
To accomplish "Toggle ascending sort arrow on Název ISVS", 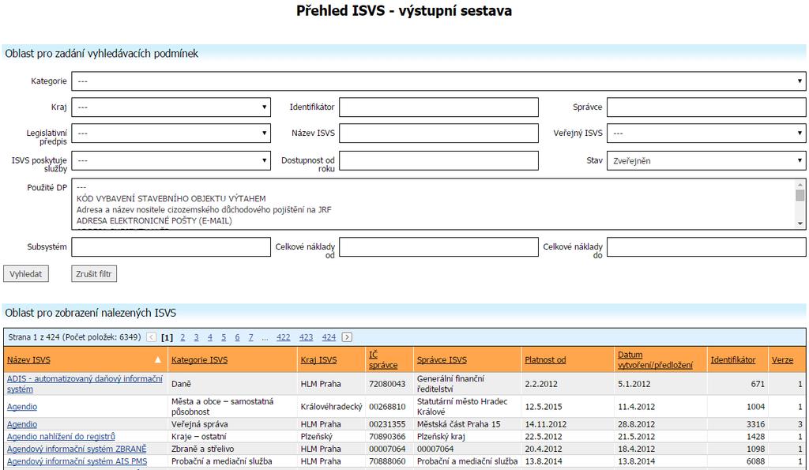I will coord(158,359).
